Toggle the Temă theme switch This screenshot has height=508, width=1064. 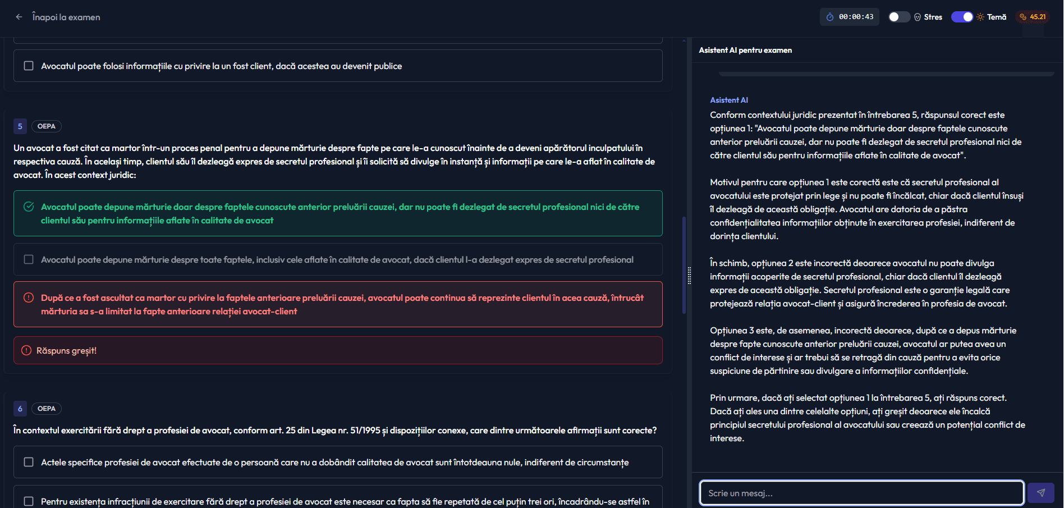pos(962,17)
